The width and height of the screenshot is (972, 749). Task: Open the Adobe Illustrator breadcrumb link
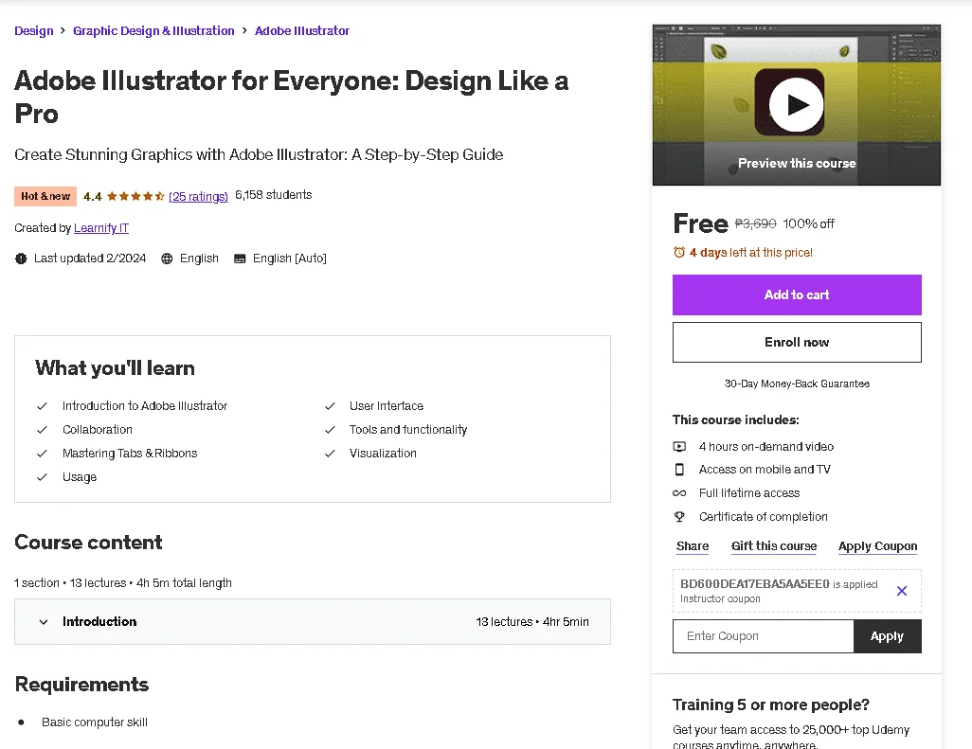302,31
